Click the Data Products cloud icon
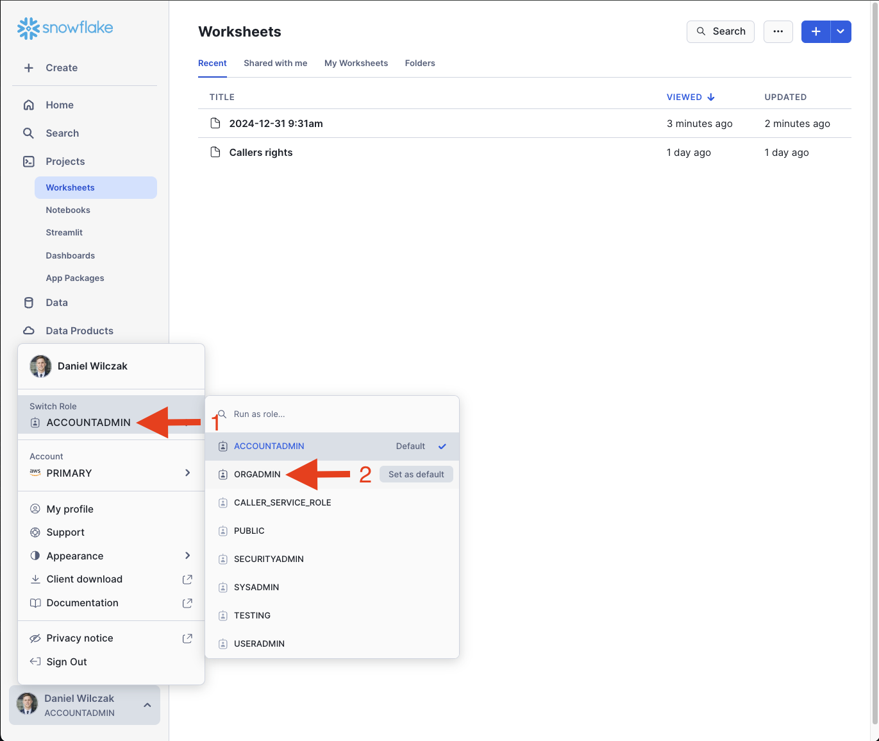This screenshot has width=879, height=741. pyautogui.click(x=29, y=331)
